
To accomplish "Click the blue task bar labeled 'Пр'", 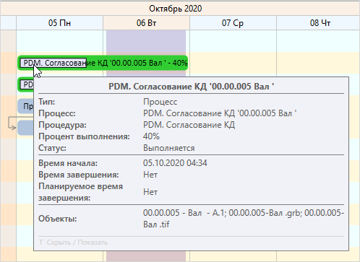I will point(25,106).
